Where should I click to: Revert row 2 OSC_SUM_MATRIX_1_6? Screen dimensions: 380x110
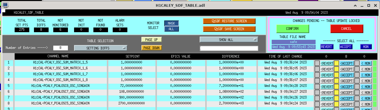(x=327, y=69)
